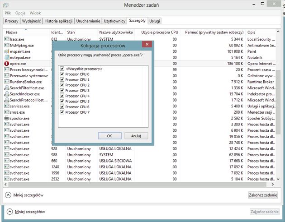
Task: Switch to the Uruchamianie tab
Action: click(88, 21)
